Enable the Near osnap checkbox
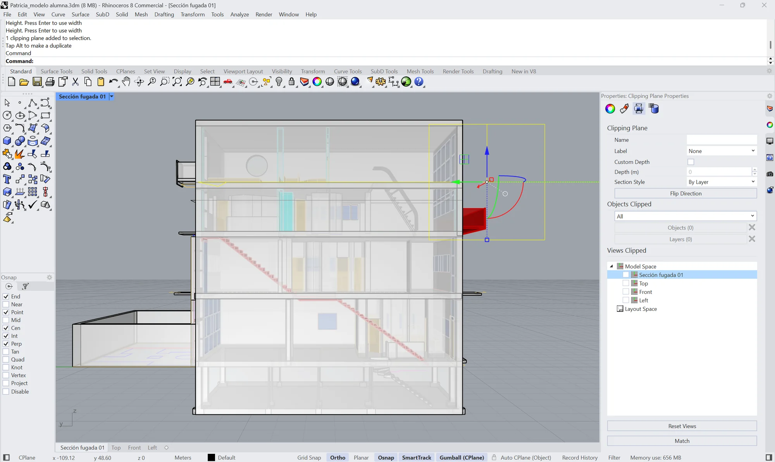The image size is (775, 462). pyautogui.click(x=6, y=304)
